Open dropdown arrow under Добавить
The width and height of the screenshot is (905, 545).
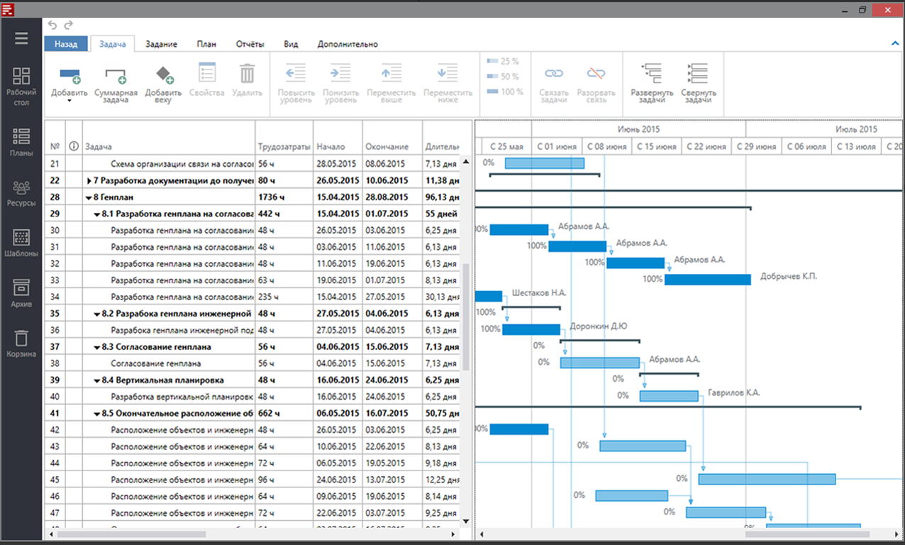(x=69, y=101)
